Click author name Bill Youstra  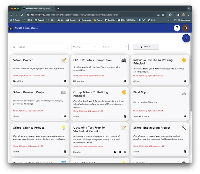(x=78, y=81)
